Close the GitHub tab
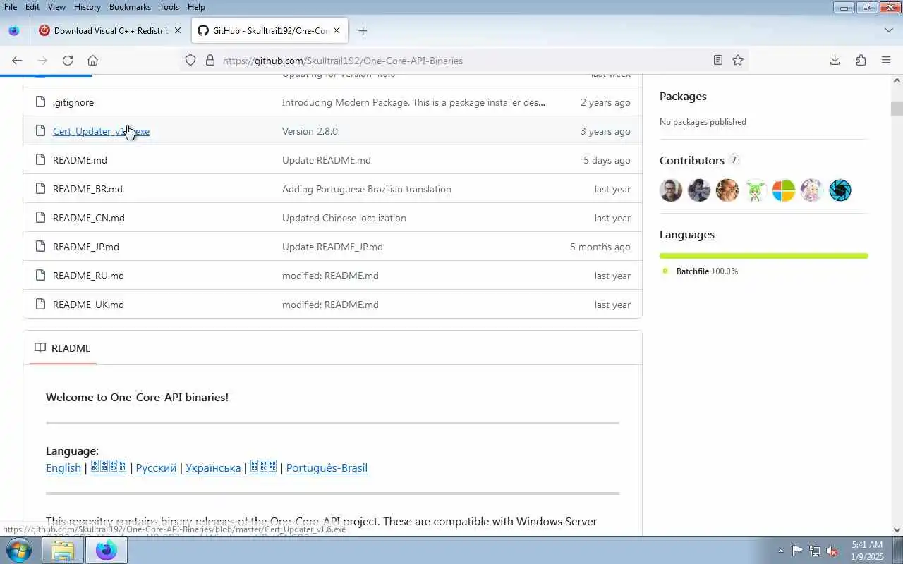Viewport: 903px width, 564px height. point(337,31)
